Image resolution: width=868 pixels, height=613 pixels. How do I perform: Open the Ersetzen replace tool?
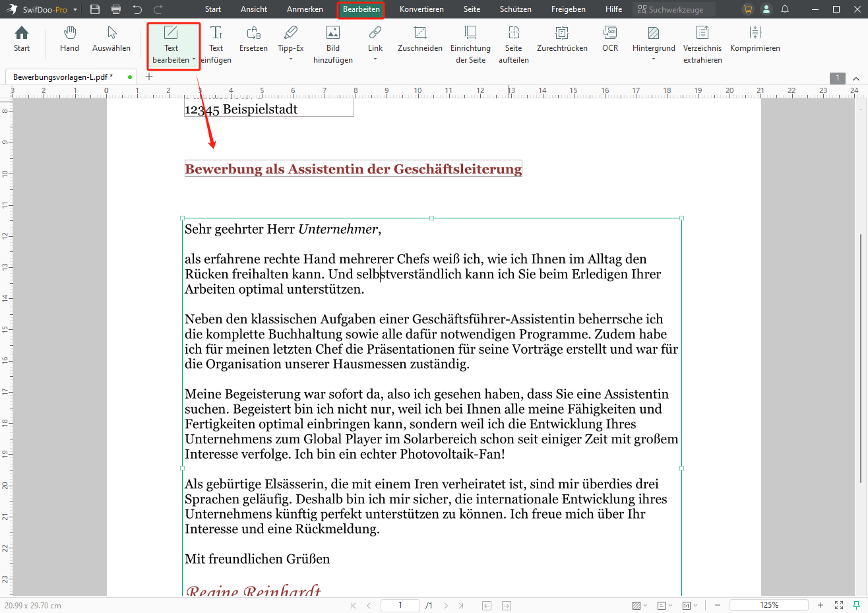[253, 40]
